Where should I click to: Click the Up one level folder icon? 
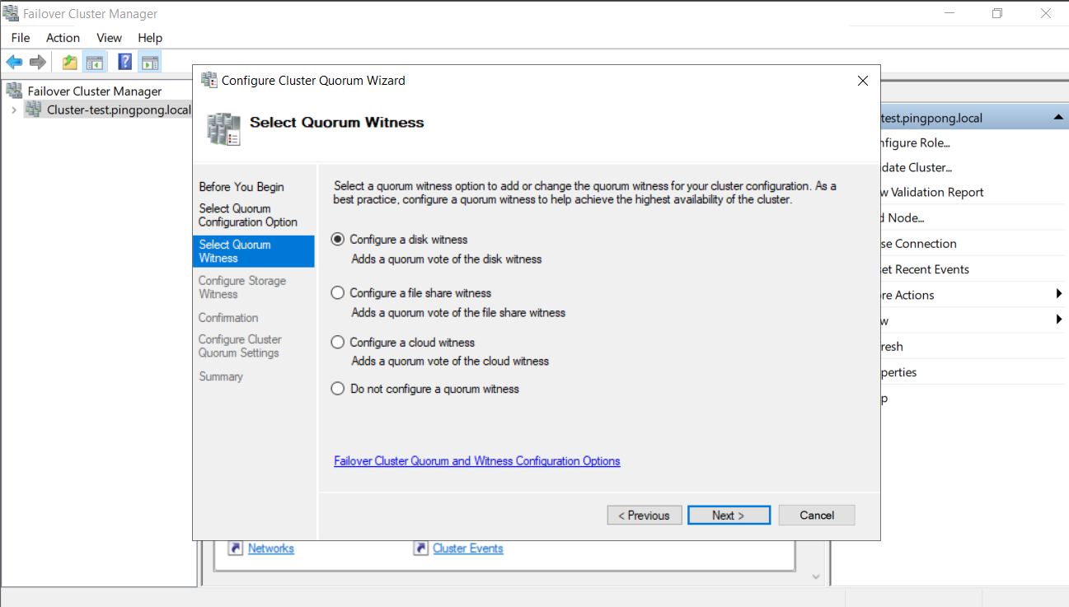tap(70, 62)
